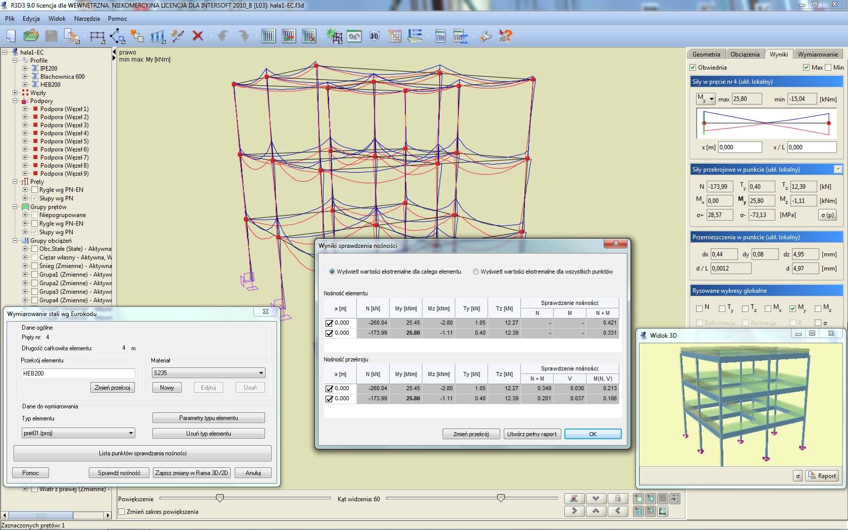Expand the IPE200 profile node
This screenshot has height=530, width=848.
tap(25, 68)
